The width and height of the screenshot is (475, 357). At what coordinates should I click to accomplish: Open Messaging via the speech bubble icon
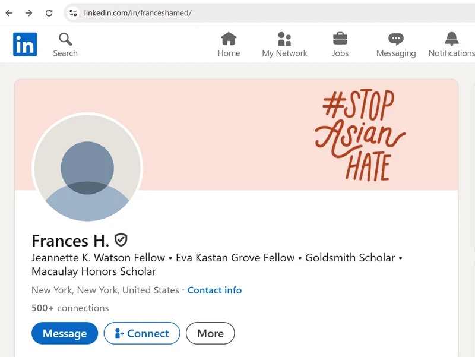coord(395,38)
